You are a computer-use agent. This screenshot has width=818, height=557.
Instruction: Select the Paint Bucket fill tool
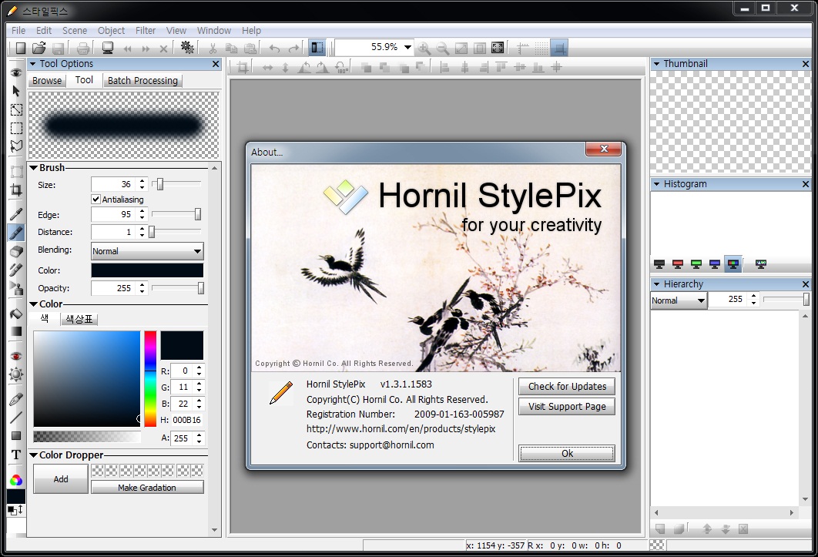coord(15,314)
